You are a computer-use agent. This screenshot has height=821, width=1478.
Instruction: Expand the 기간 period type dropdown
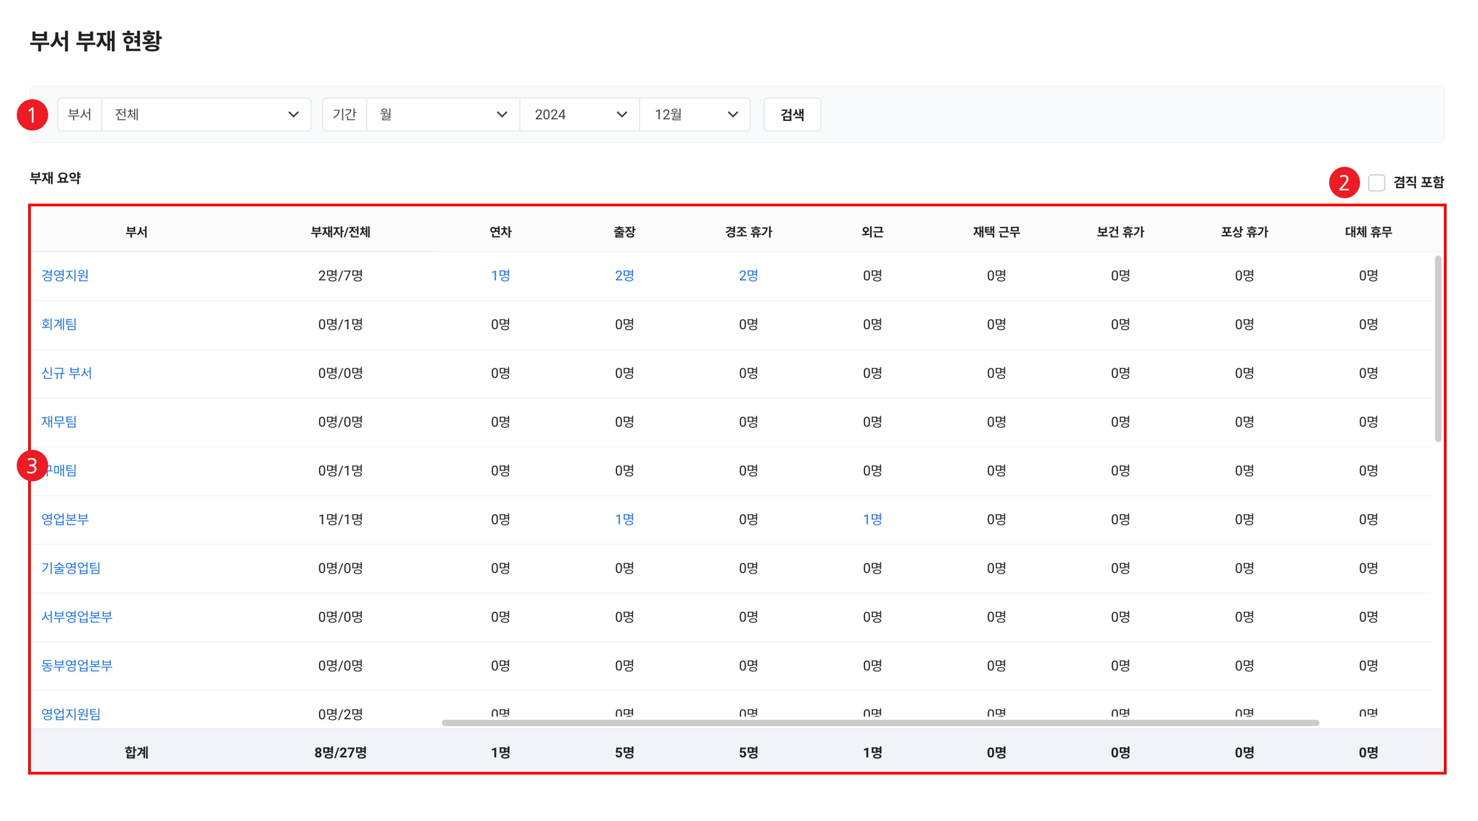tap(442, 114)
